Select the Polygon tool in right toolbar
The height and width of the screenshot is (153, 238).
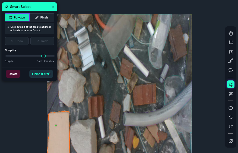click(231, 52)
